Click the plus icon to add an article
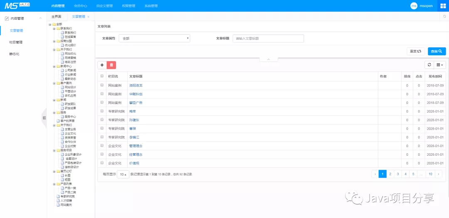449x218 pixels. 102,65
